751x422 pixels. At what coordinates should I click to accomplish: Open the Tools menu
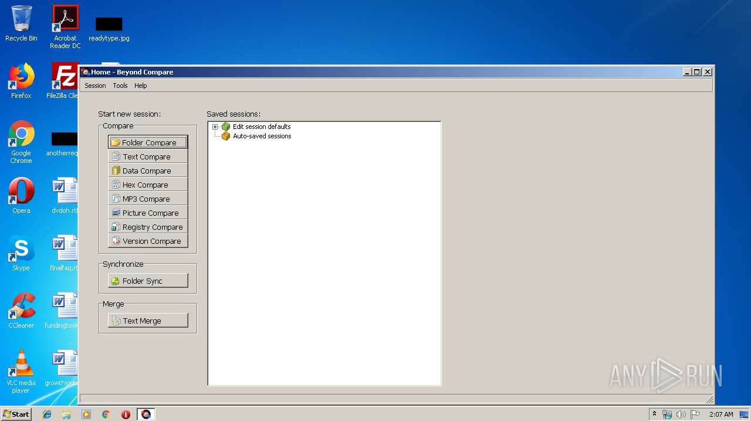click(x=120, y=86)
